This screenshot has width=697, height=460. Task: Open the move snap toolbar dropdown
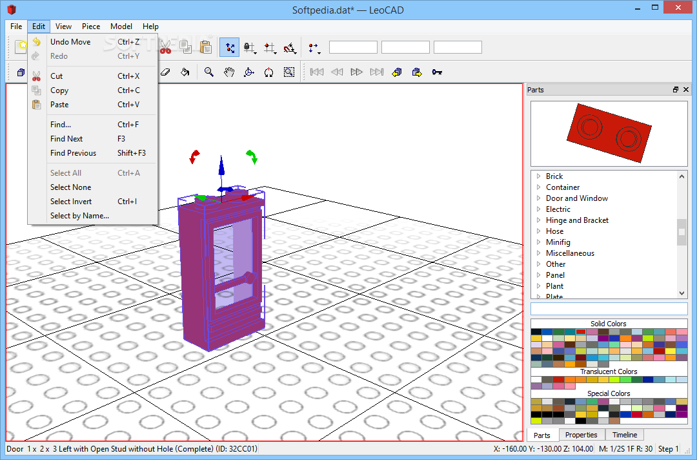tap(270, 48)
